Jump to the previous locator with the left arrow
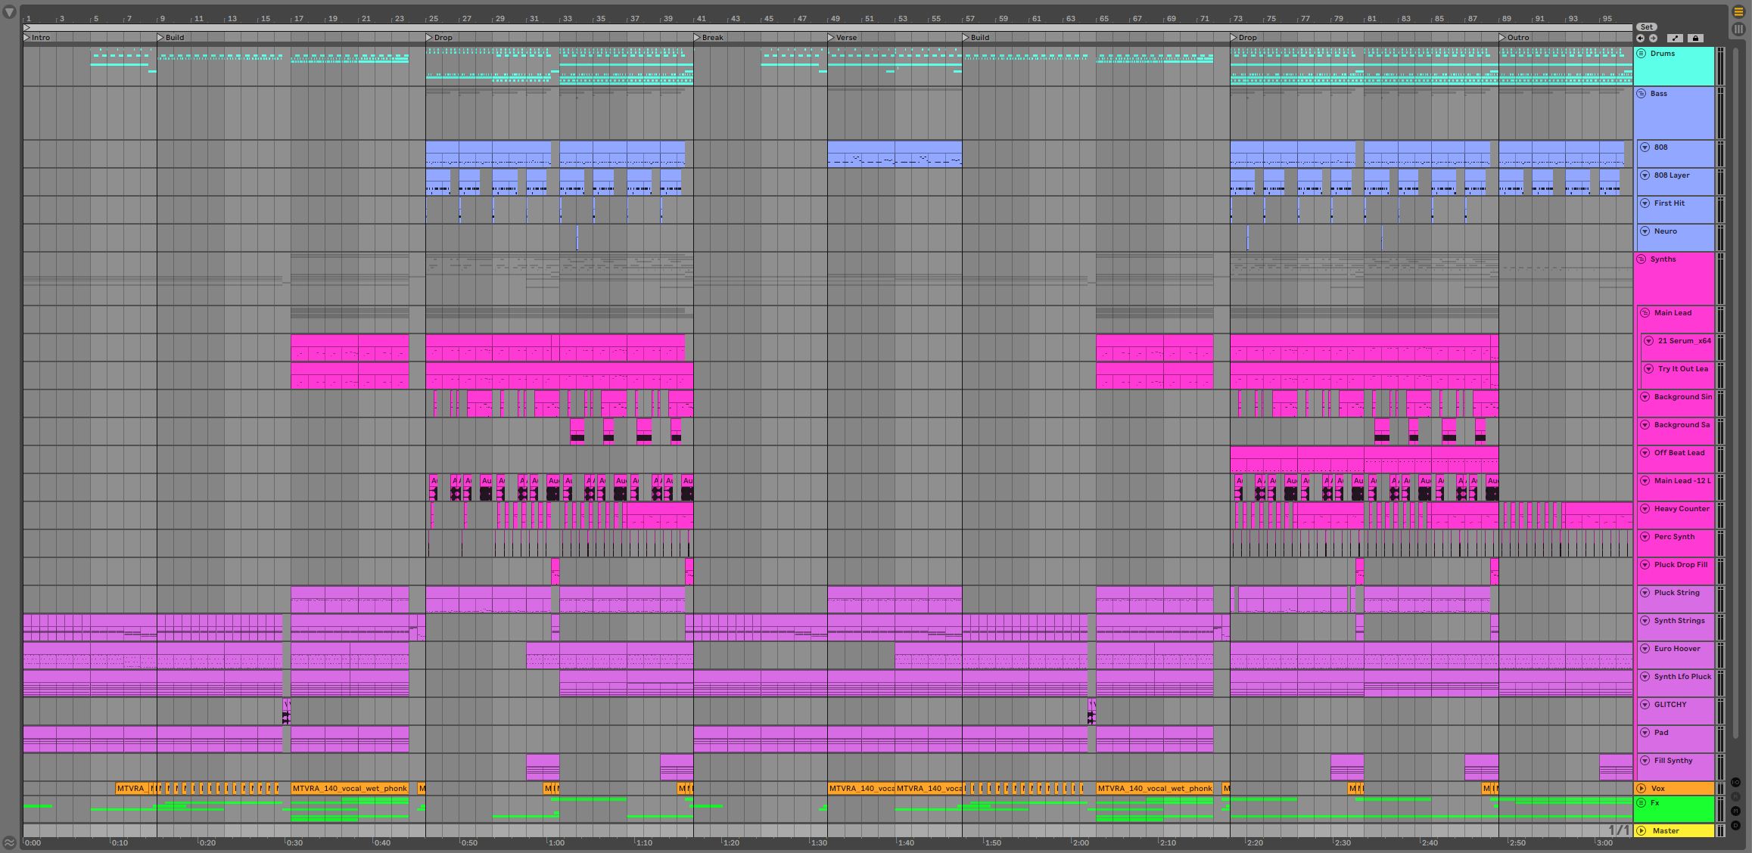This screenshot has width=1752, height=853. click(1641, 38)
